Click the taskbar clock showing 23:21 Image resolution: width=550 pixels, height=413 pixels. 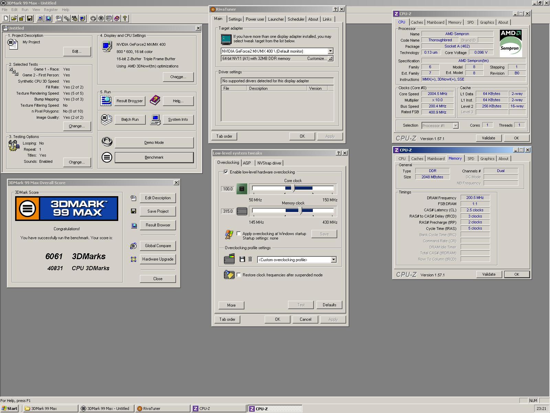[x=541, y=409]
